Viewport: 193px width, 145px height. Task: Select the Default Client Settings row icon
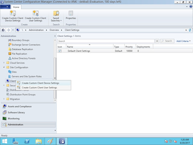tap(60, 51)
